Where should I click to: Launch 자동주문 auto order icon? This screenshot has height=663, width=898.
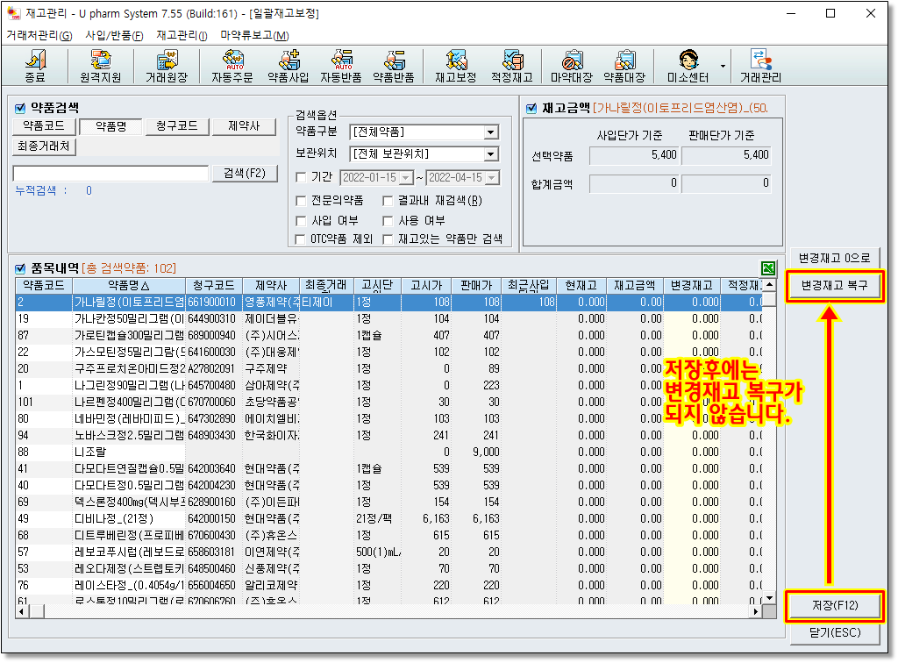pyautogui.click(x=232, y=67)
